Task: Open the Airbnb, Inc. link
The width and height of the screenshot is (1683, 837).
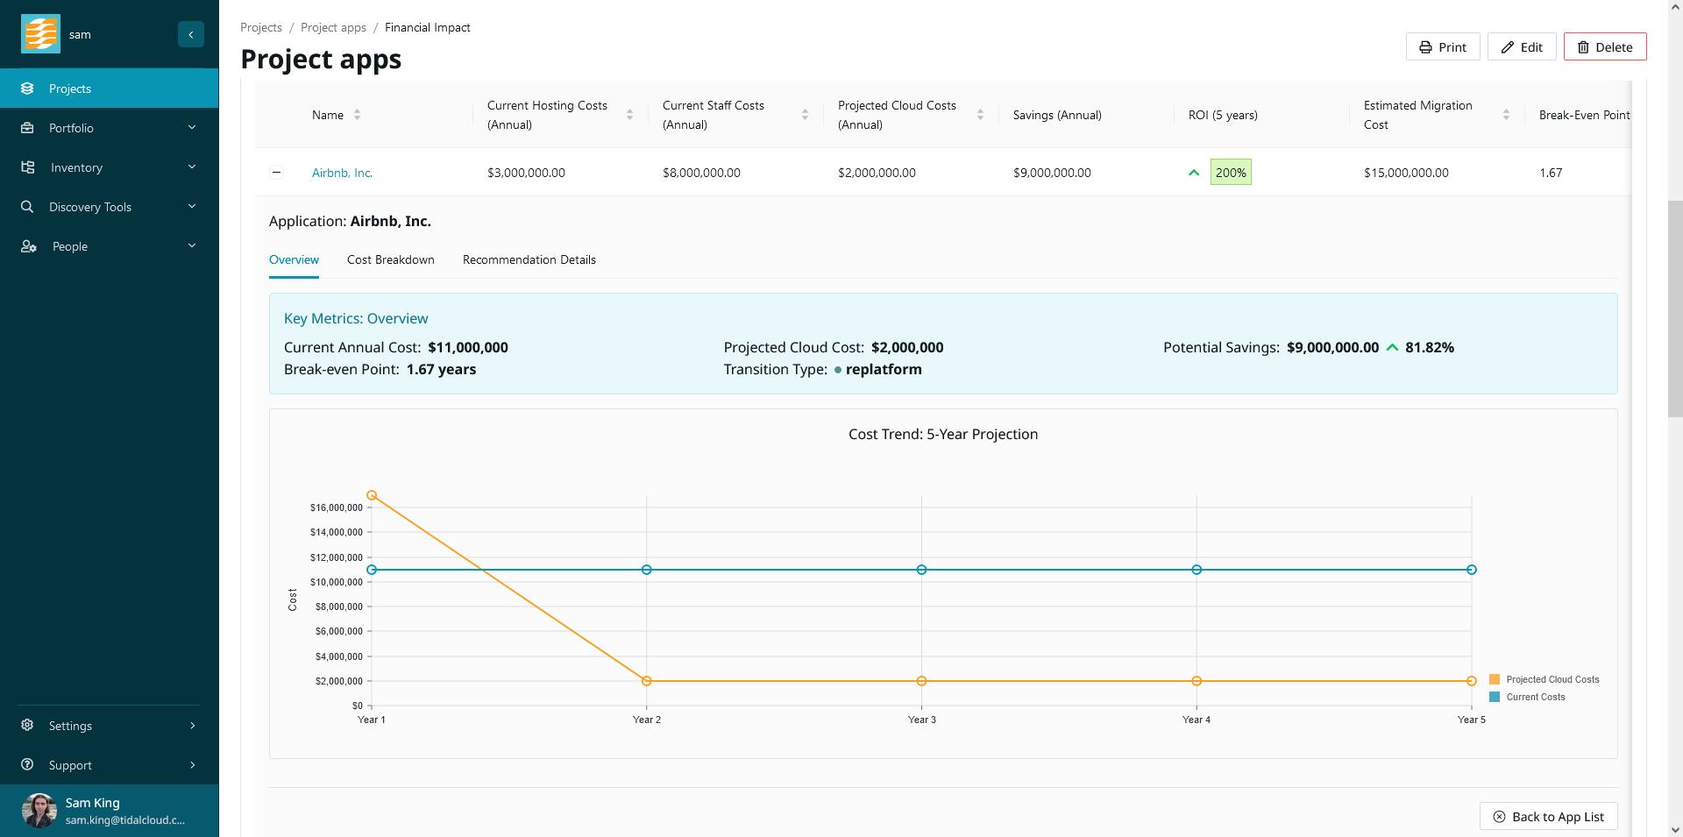Action: click(342, 173)
